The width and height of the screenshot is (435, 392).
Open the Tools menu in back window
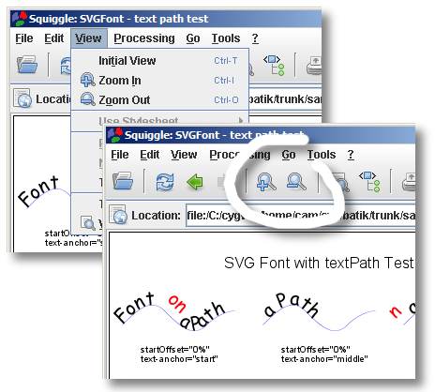(226, 38)
